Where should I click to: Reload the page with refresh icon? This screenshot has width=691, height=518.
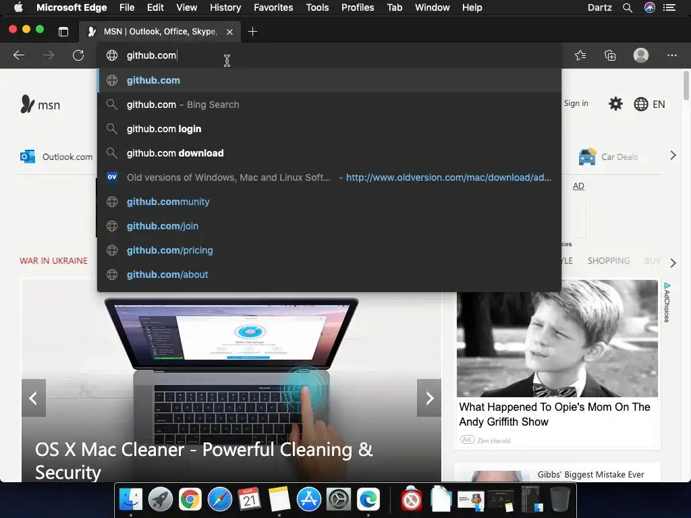[x=78, y=55]
